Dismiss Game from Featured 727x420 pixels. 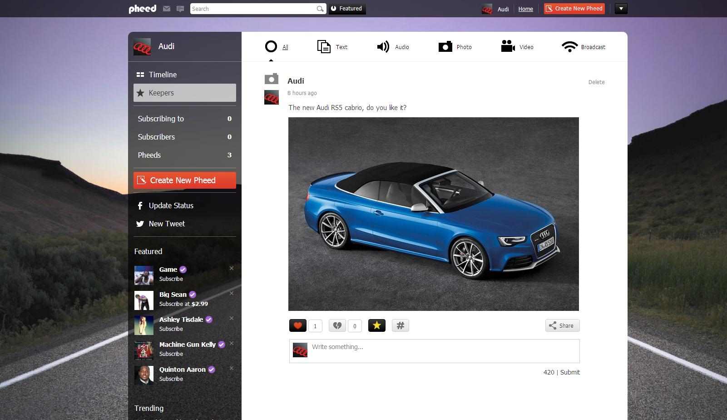click(232, 268)
